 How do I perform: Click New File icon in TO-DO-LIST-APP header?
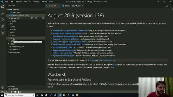[32, 18]
